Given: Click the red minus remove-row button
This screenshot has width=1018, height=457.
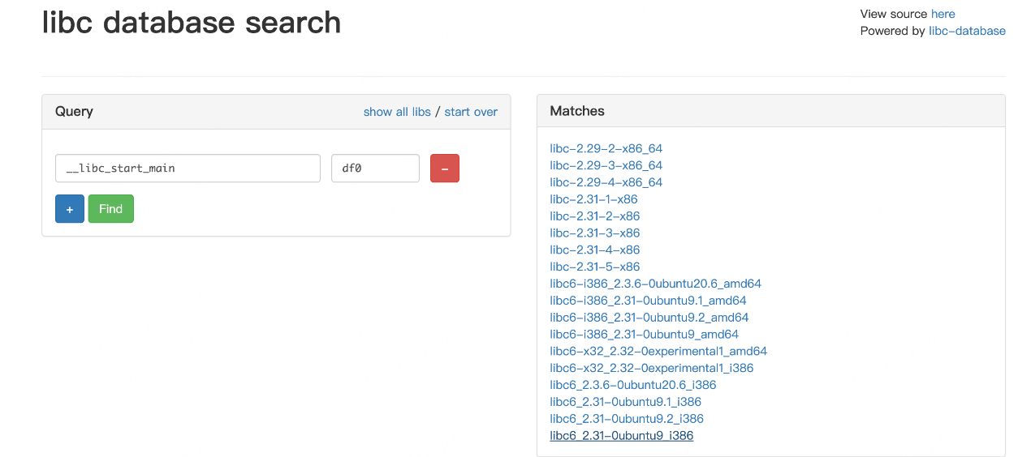Looking at the screenshot, I should [x=444, y=169].
